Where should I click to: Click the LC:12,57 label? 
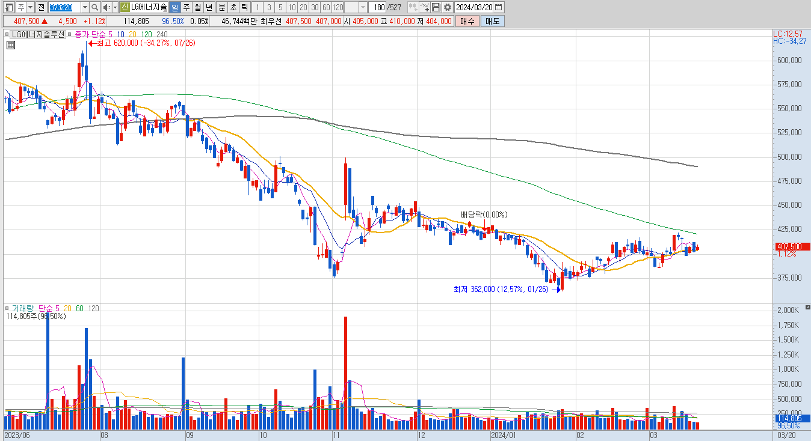pyautogui.click(x=788, y=34)
